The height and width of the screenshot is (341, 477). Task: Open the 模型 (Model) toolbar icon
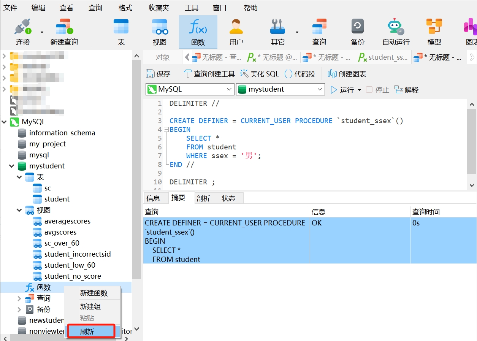pos(434,32)
